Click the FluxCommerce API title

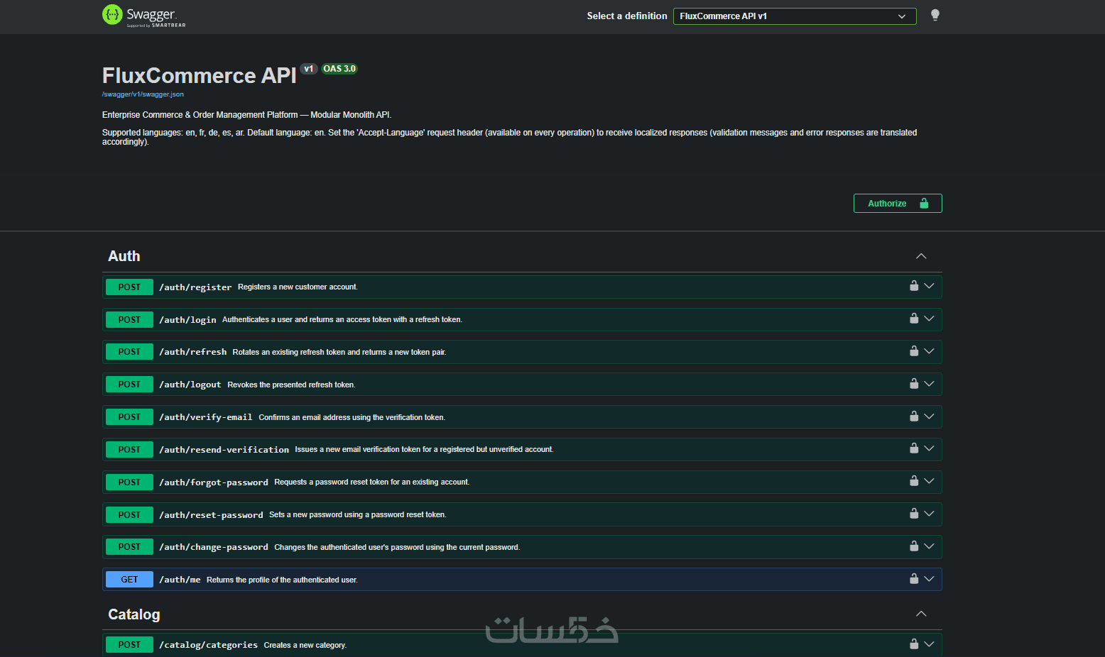200,76
